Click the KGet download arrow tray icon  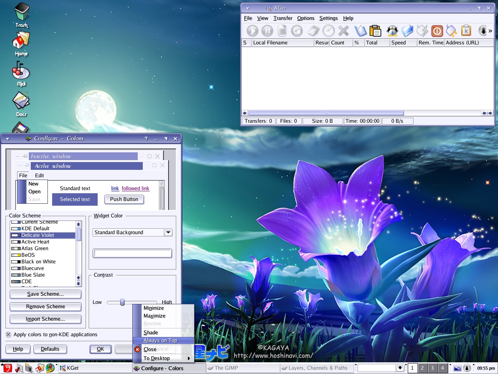pos(467,368)
